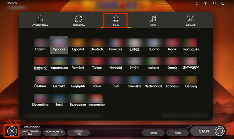Open the Ном. монеты coin value button
The width and height of the screenshot is (234, 139).
(54, 132)
